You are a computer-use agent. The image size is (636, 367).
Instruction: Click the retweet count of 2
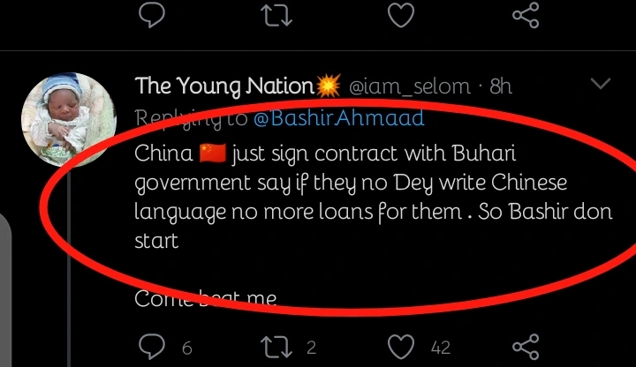[x=311, y=348]
